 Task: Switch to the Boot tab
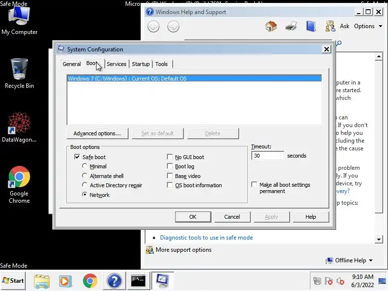(x=91, y=63)
